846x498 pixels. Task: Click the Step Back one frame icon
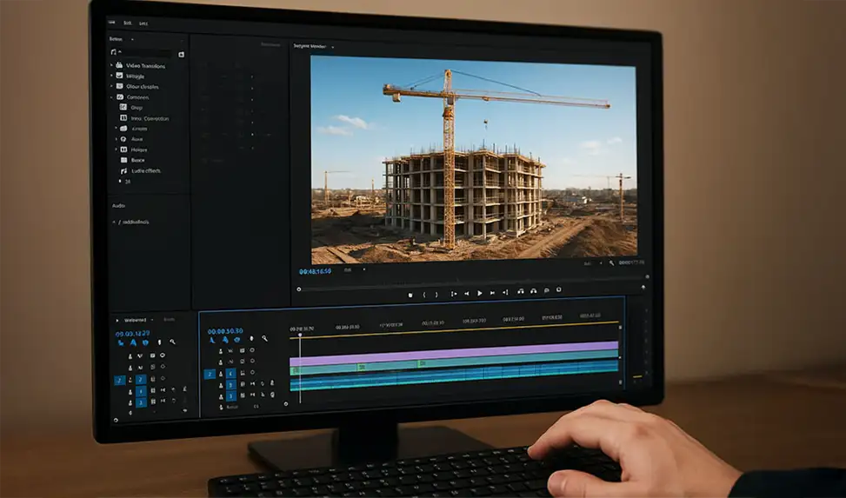point(466,294)
